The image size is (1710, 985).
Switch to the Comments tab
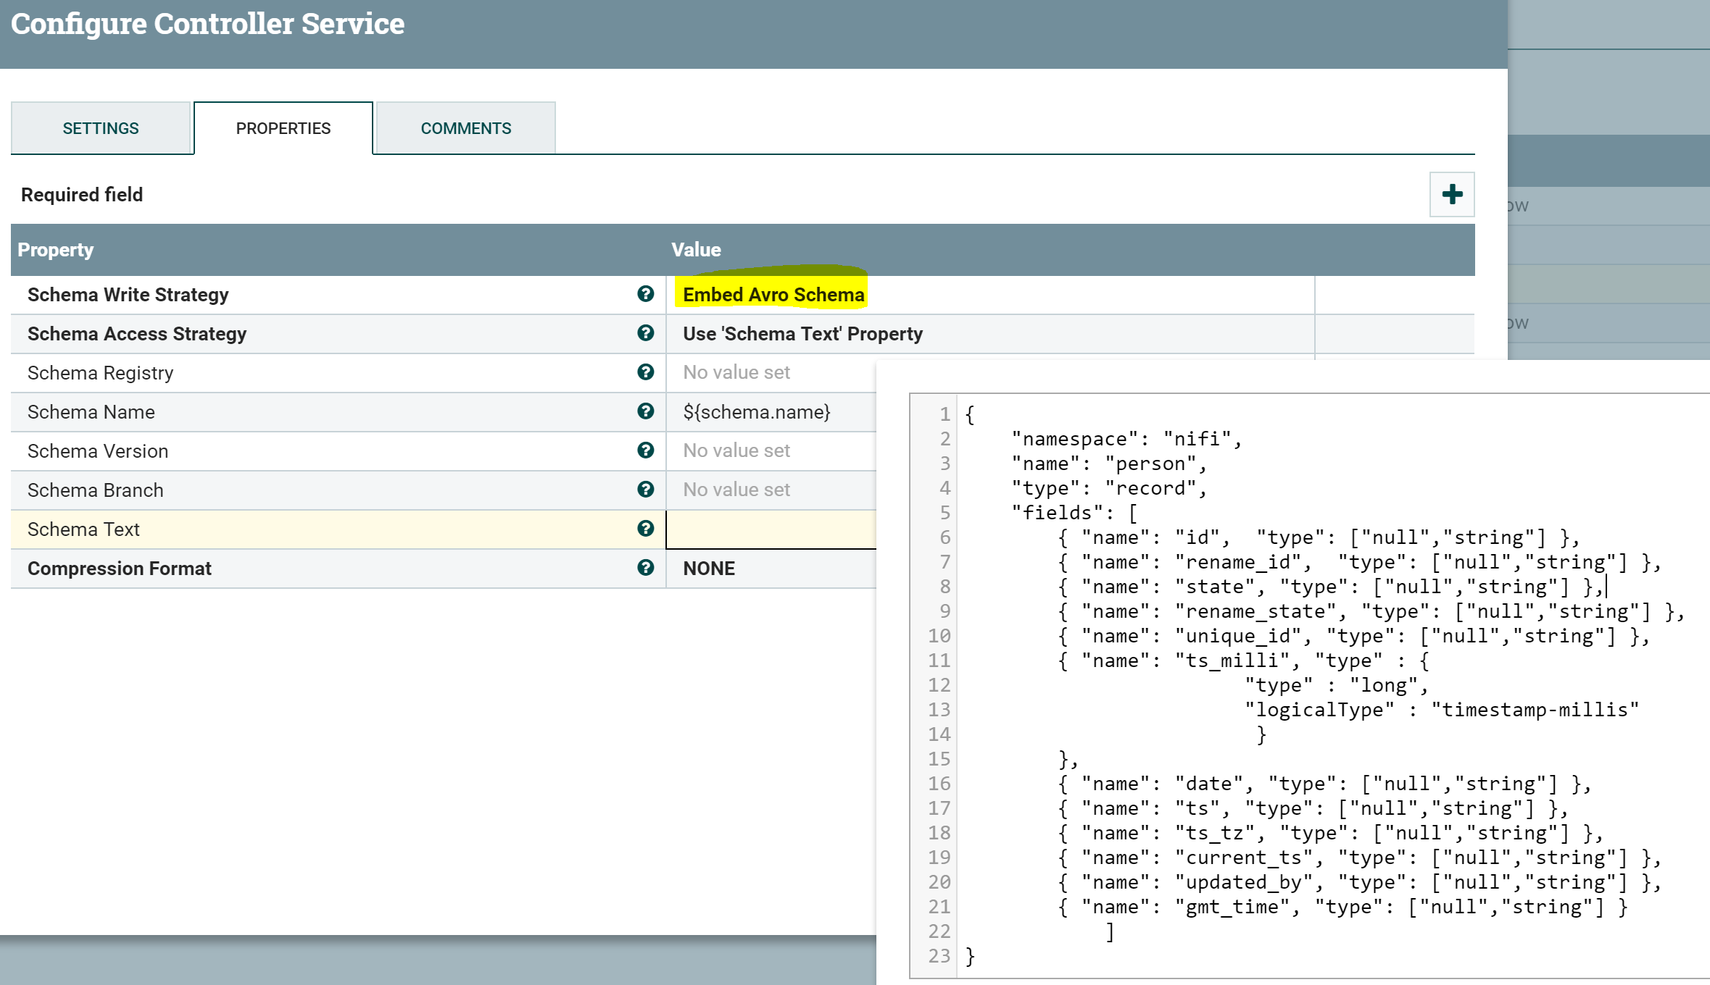click(465, 127)
